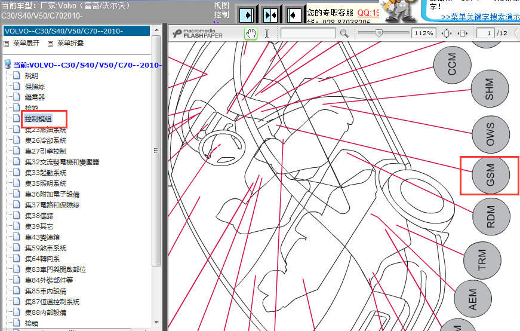
Task: Select the FlashPaper hand pan tool
Action: (251, 33)
